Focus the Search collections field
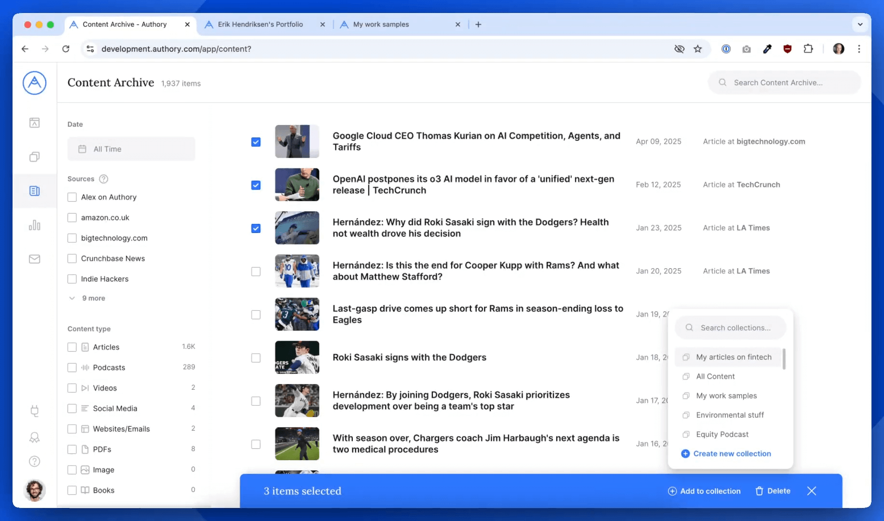 (731, 328)
